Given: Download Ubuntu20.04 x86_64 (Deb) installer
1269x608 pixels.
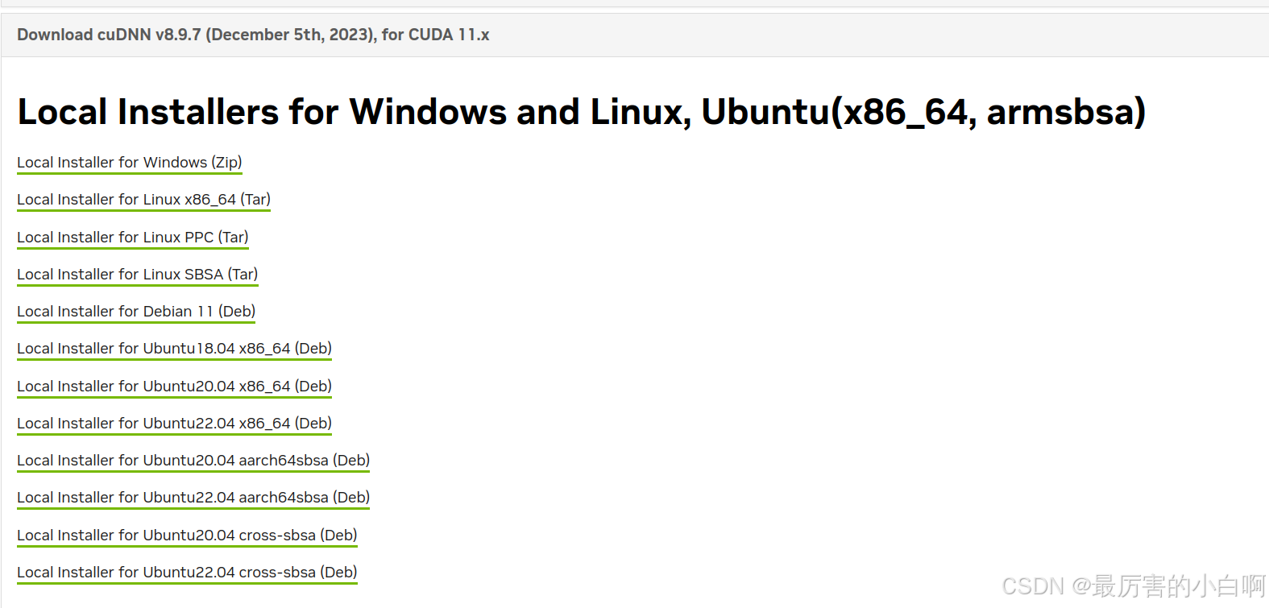Looking at the screenshot, I should (x=174, y=387).
